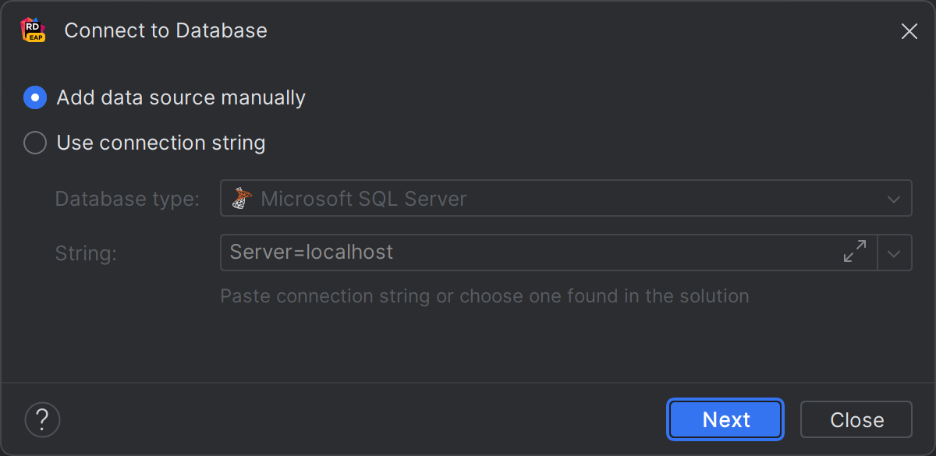
Task: Click the Rider EAP logo icon
Action: pyautogui.click(x=32, y=30)
